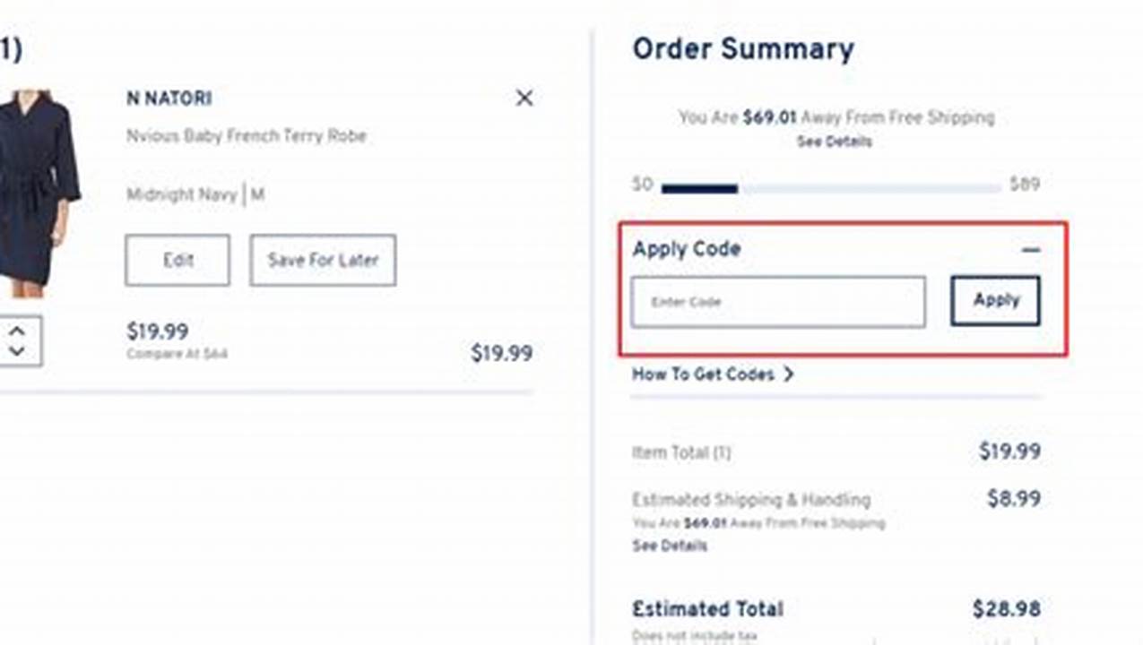Apply the entered promo code
1143x645 pixels.
pyautogui.click(x=994, y=301)
